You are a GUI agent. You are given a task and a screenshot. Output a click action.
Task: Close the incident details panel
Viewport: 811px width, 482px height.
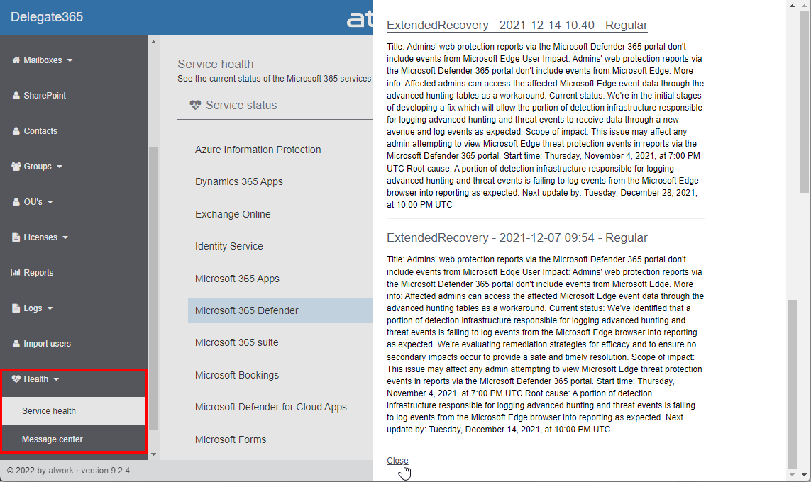tap(397, 461)
